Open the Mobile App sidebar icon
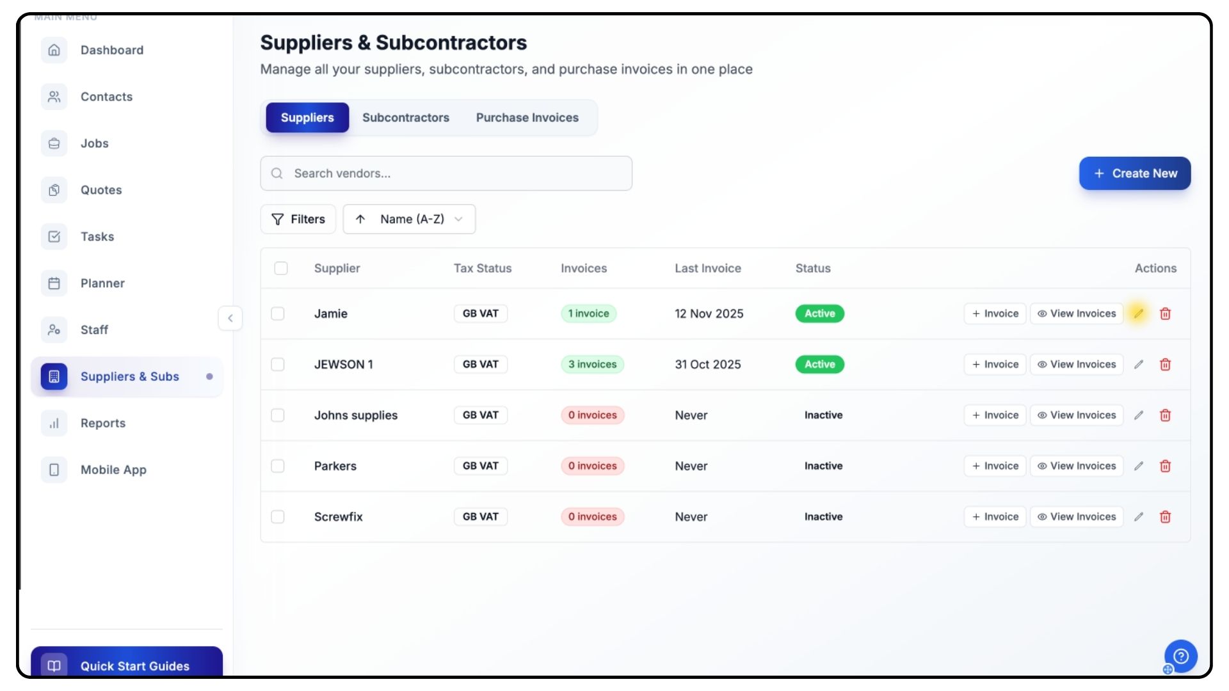The height and width of the screenshot is (691, 1229). pos(54,470)
